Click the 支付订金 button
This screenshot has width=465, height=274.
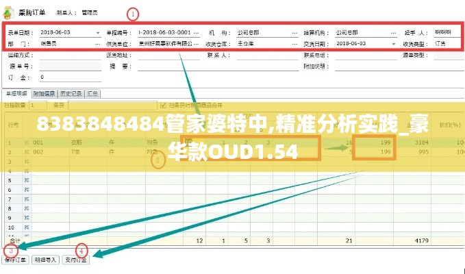pyautogui.click(x=75, y=260)
